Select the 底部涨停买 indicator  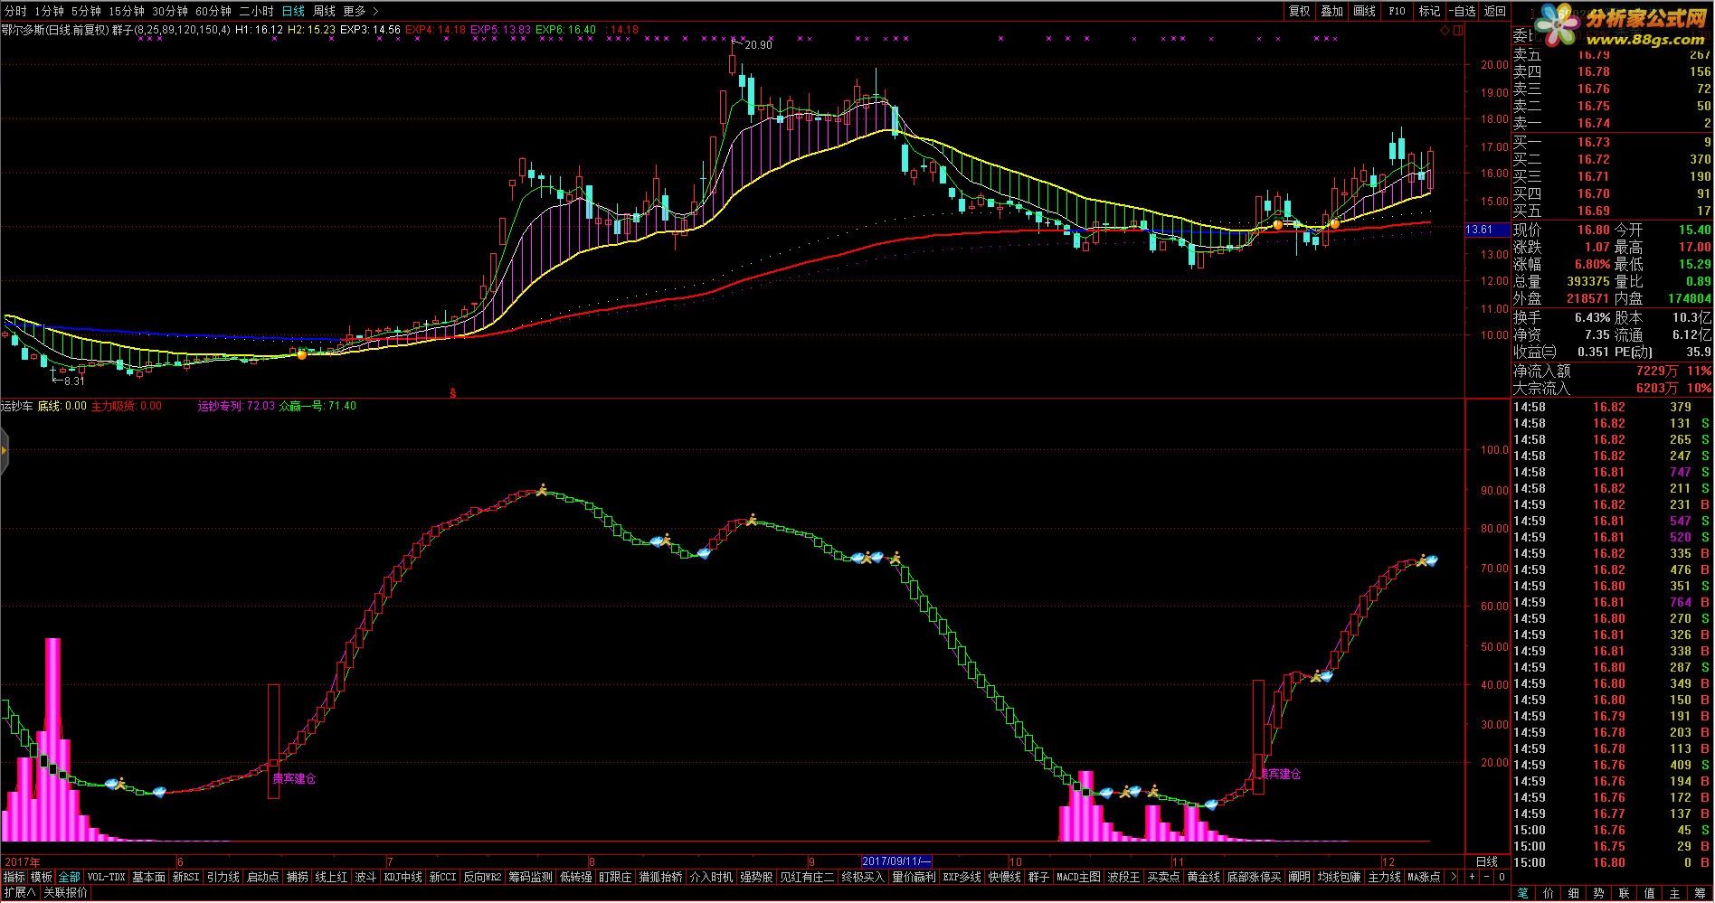pos(1254,877)
